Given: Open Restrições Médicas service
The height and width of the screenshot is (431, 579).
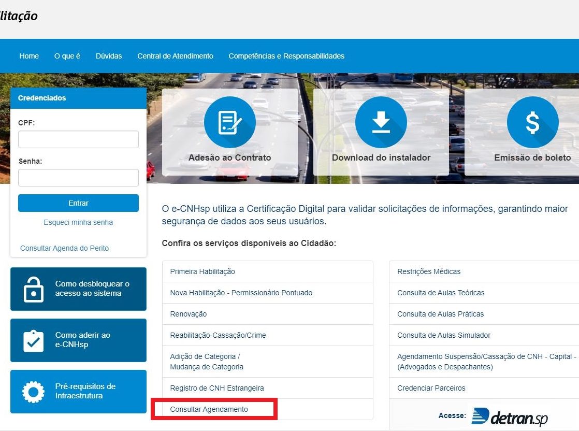Looking at the screenshot, I should [x=484, y=272].
